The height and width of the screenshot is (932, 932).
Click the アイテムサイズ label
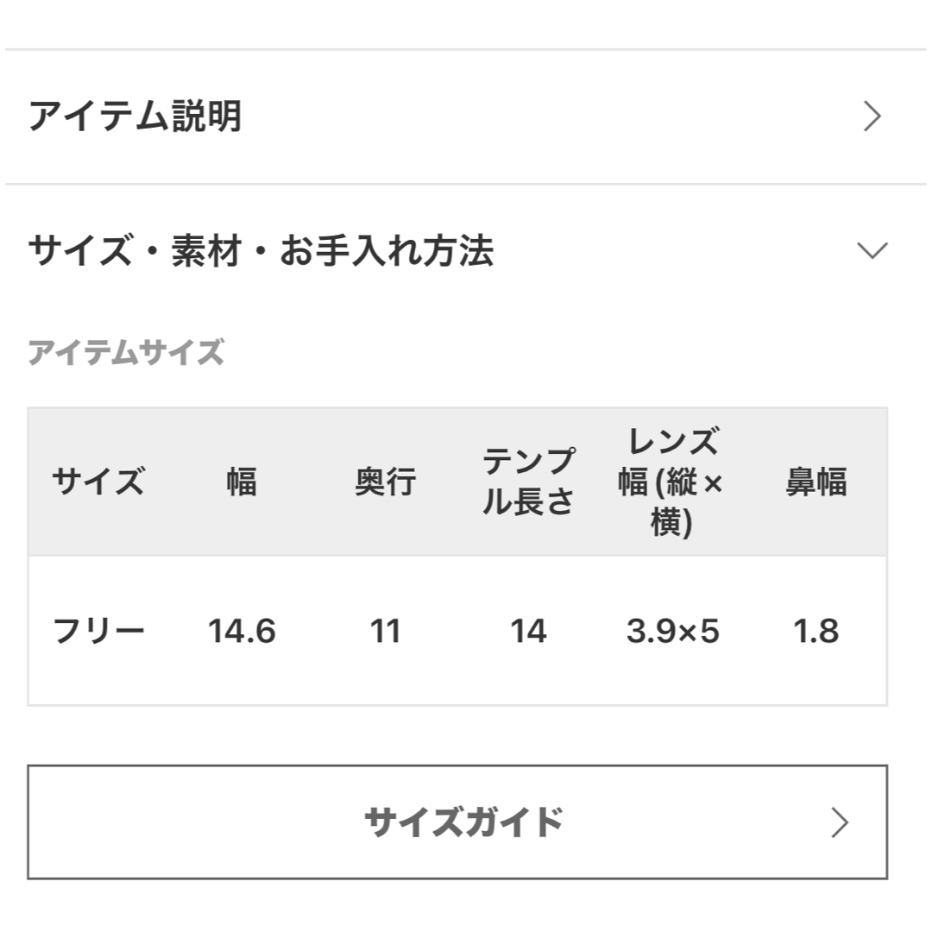(x=126, y=352)
